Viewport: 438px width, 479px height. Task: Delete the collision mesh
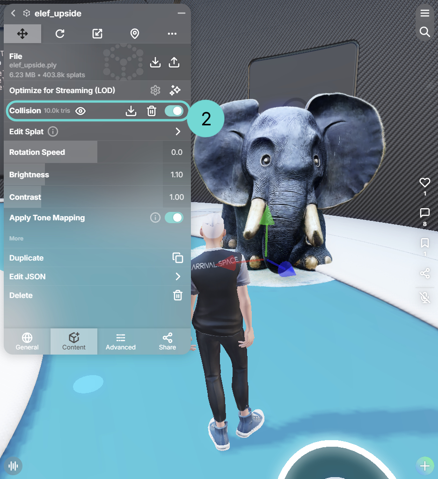click(152, 111)
